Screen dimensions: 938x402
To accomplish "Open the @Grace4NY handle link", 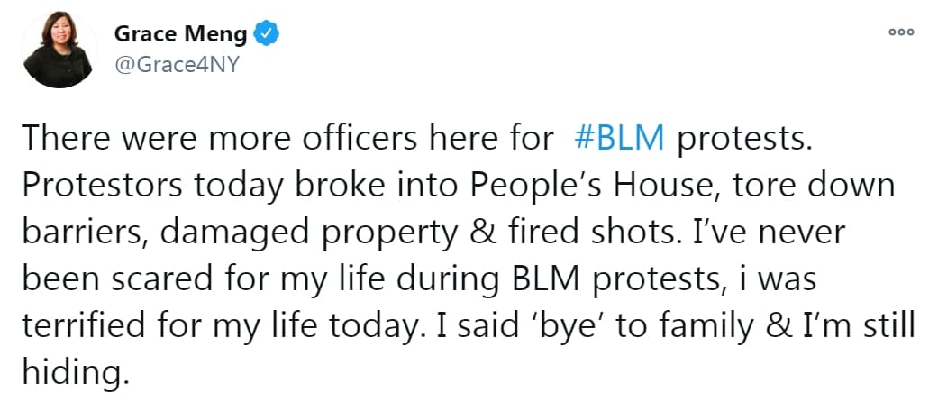I will click(177, 64).
